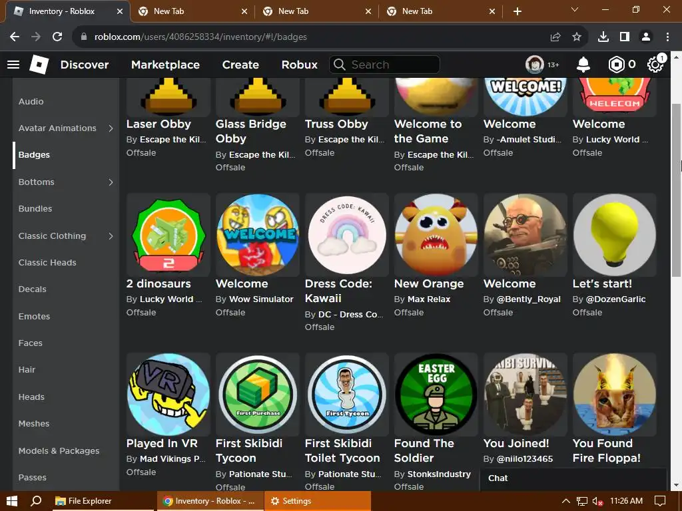Open the 2 dinosaurs badge thumbnail
The width and height of the screenshot is (682, 511).
(169, 235)
